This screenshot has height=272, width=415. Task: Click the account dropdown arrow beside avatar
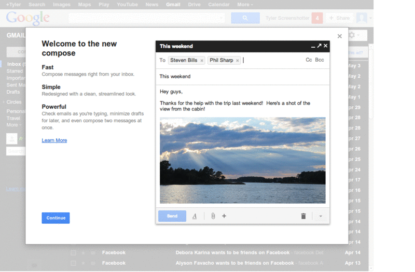pyautogui.click(x=370, y=18)
